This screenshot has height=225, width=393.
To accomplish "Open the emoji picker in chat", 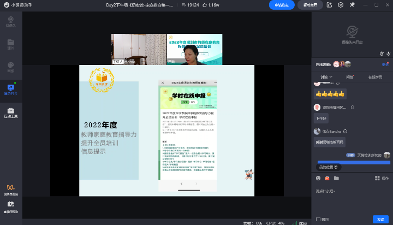I will coord(318,178).
